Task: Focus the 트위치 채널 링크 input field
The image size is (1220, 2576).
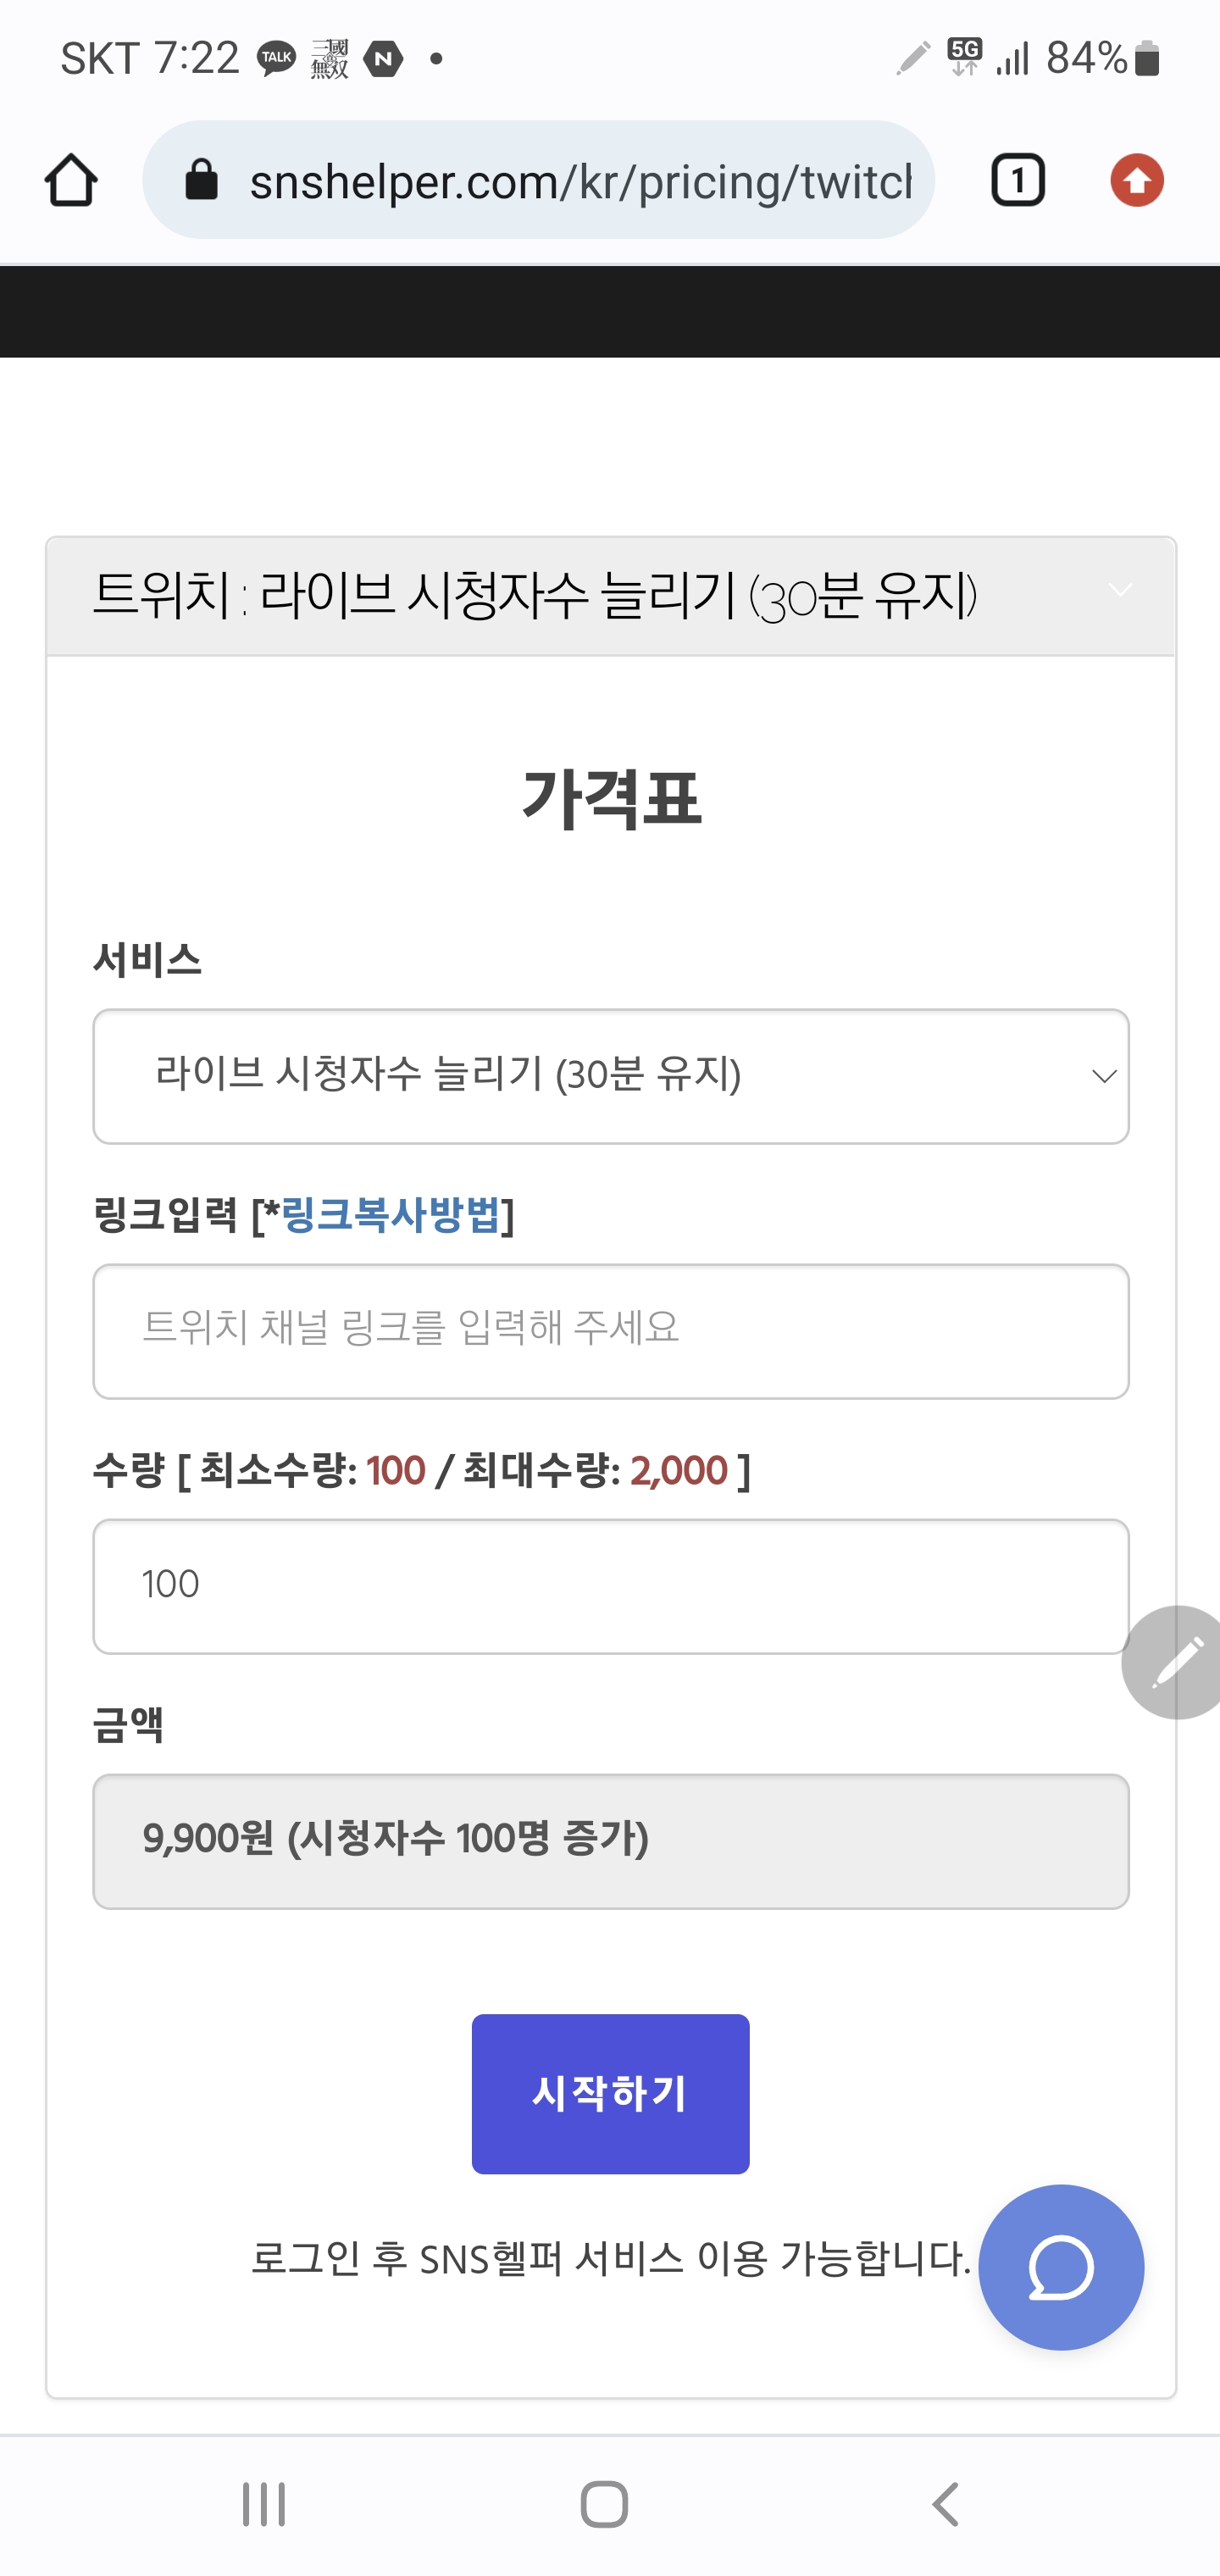Action: 610,1331
